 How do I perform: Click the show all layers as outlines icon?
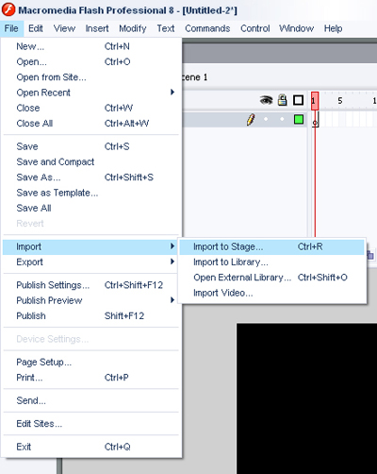pos(298,100)
